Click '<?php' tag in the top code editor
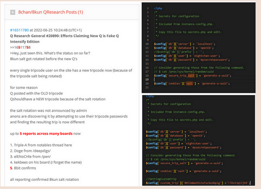Viewport: 261px width, 189px height. [158, 8]
